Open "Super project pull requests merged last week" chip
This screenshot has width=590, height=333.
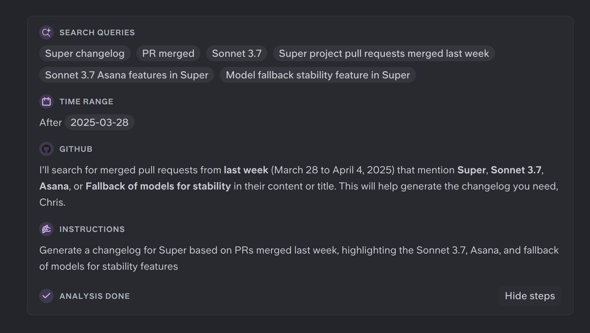click(x=383, y=54)
